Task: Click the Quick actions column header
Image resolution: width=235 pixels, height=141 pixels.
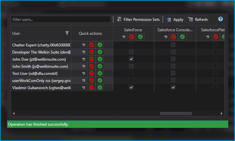Action: (90, 34)
